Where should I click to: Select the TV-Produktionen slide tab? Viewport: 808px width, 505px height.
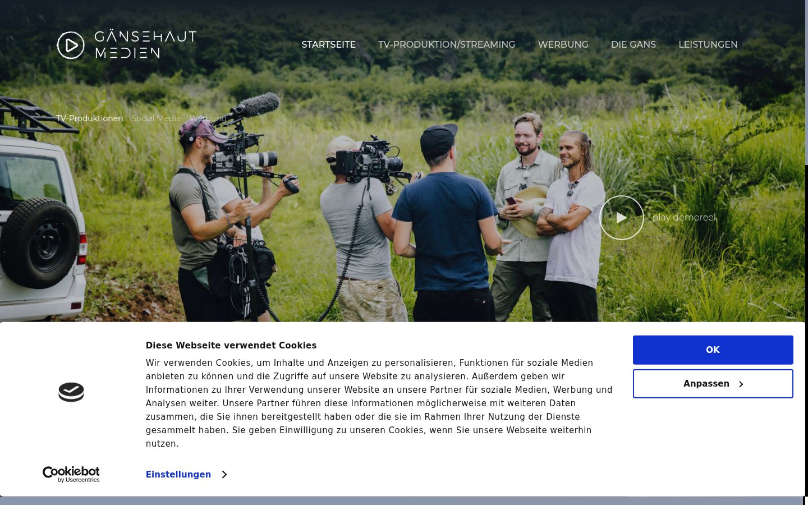point(90,118)
